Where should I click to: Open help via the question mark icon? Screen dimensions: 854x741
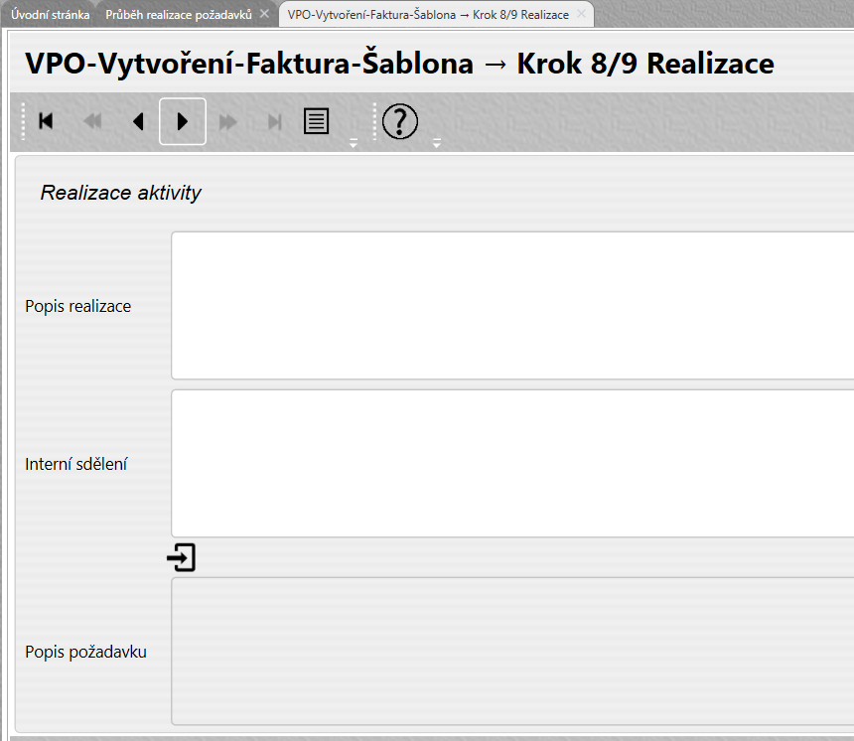pos(400,121)
